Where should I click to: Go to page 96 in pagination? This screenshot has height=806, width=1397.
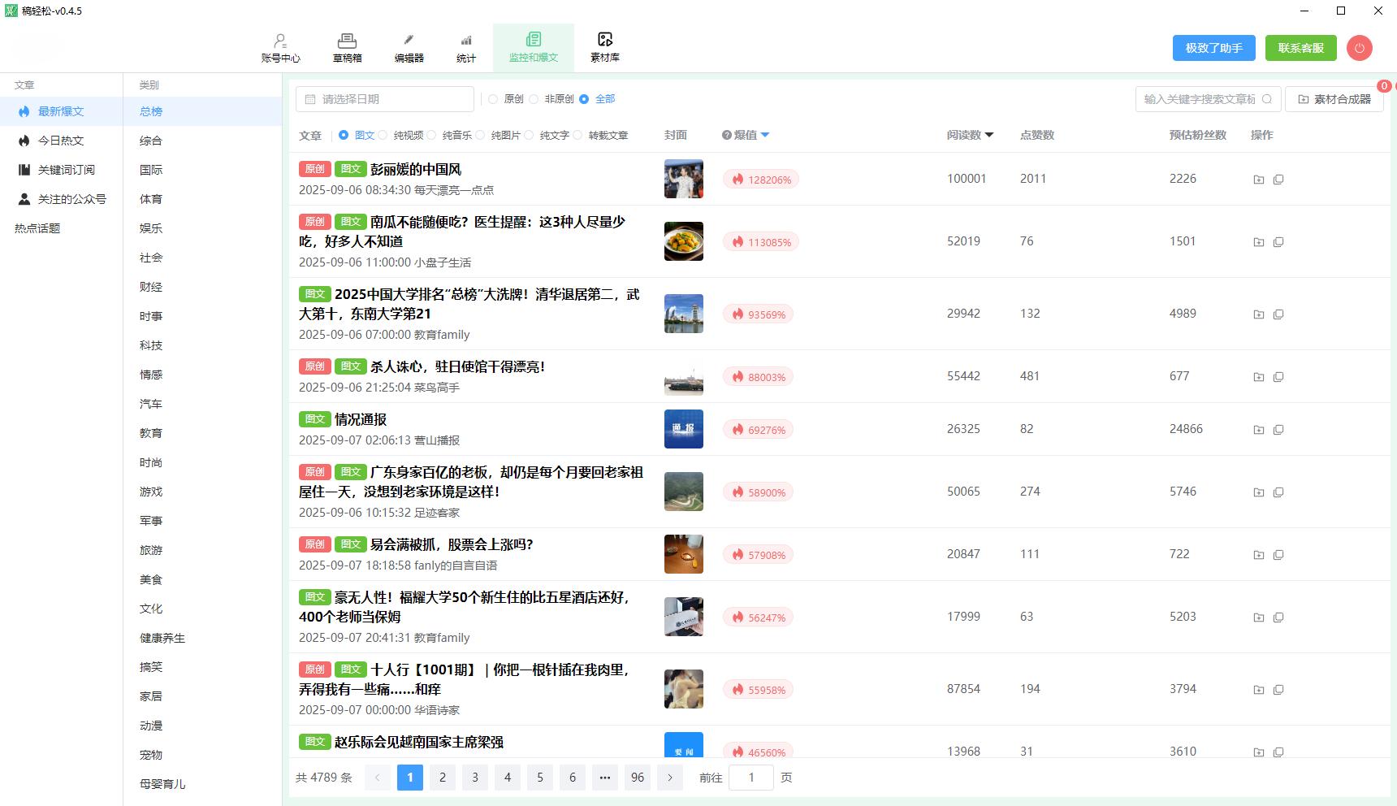tap(638, 778)
